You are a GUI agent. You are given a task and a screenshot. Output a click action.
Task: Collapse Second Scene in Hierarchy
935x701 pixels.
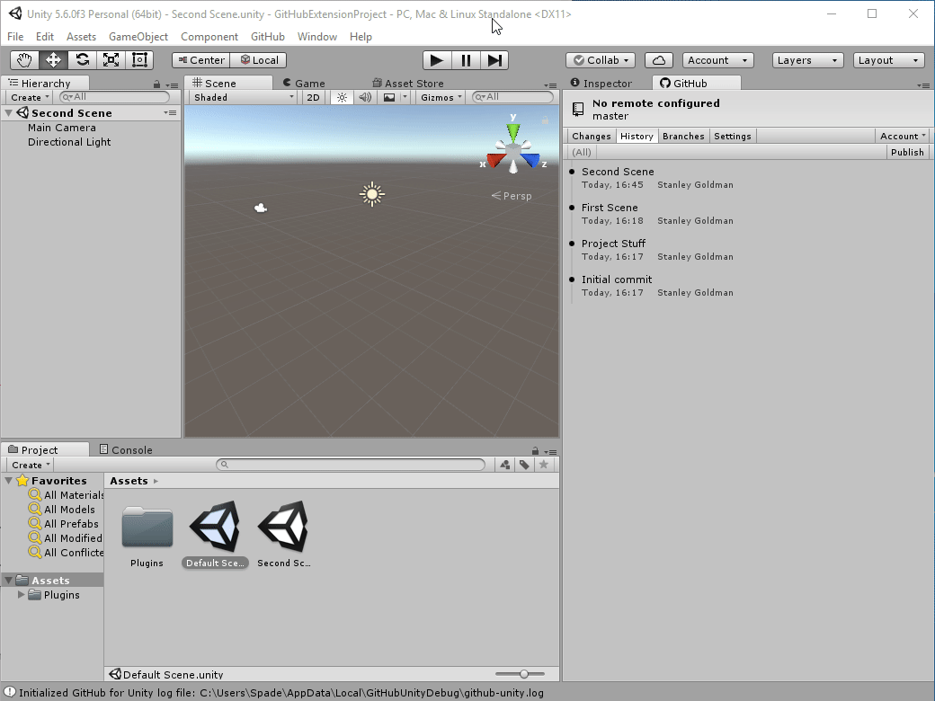point(9,112)
